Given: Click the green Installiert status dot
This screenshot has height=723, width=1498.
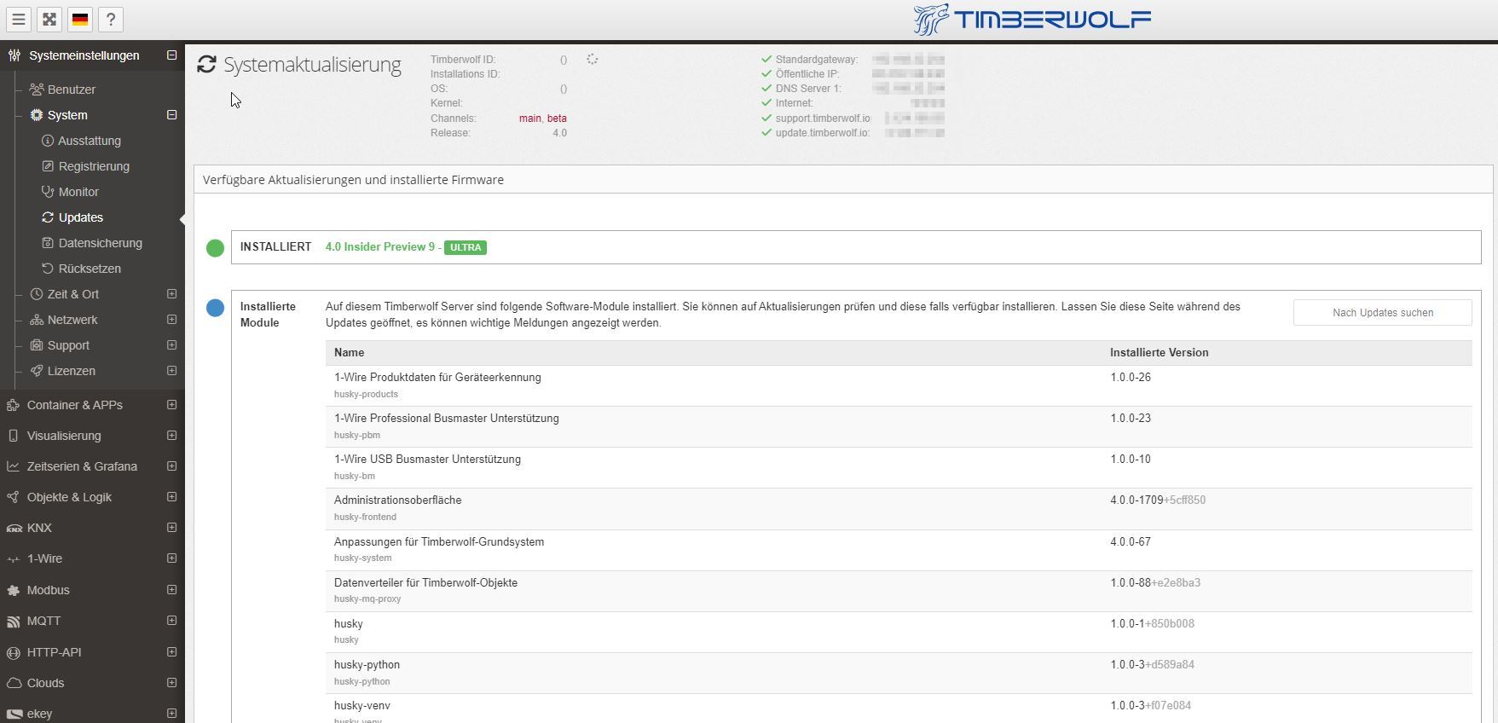Looking at the screenshot, I should pos(215,248).
